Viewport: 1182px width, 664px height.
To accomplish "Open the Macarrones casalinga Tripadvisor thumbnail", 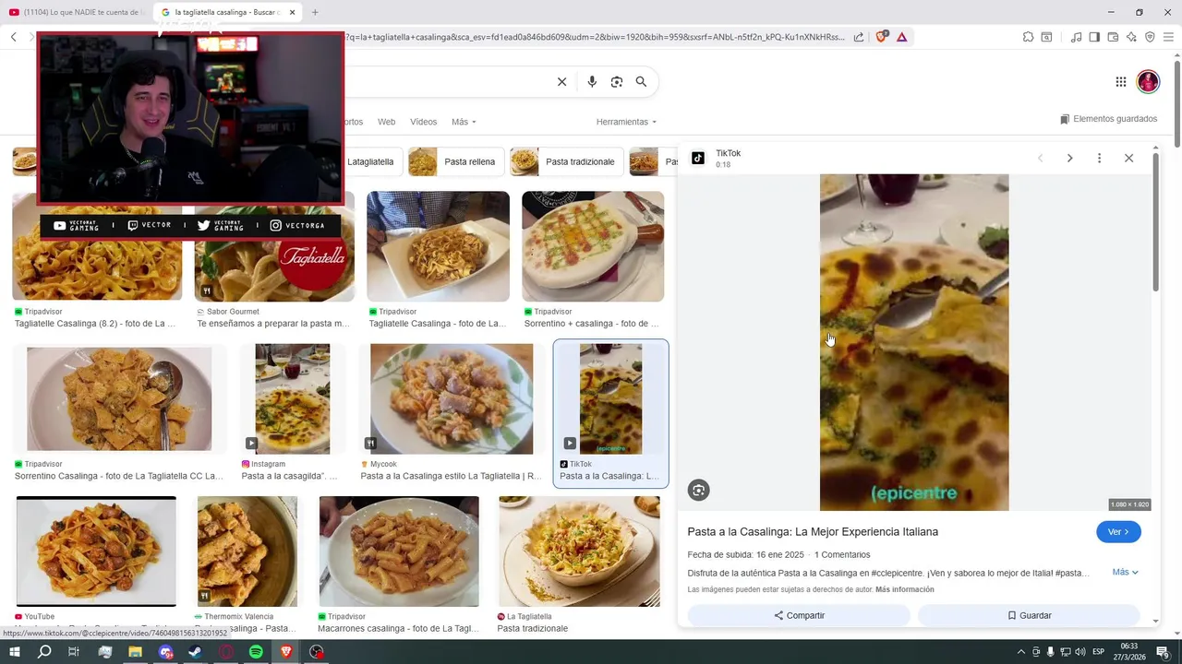I will coord(399,551).
